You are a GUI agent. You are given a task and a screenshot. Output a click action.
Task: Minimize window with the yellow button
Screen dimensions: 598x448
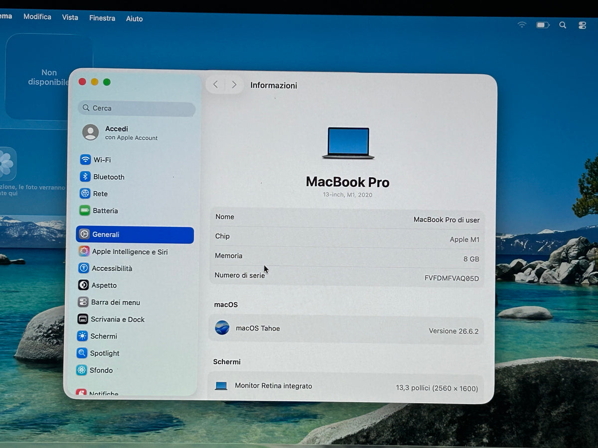[x=95, y=82]
